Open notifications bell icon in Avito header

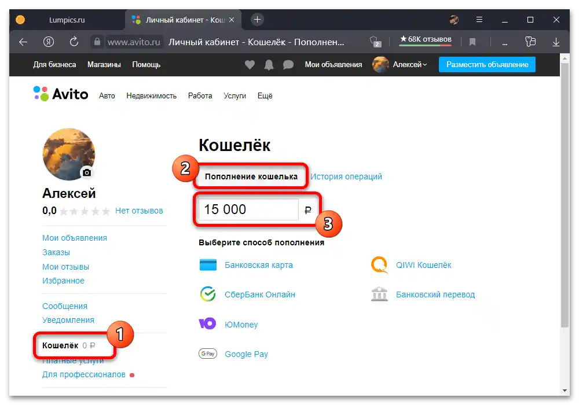pyautogui.click(x=269, y=65)
